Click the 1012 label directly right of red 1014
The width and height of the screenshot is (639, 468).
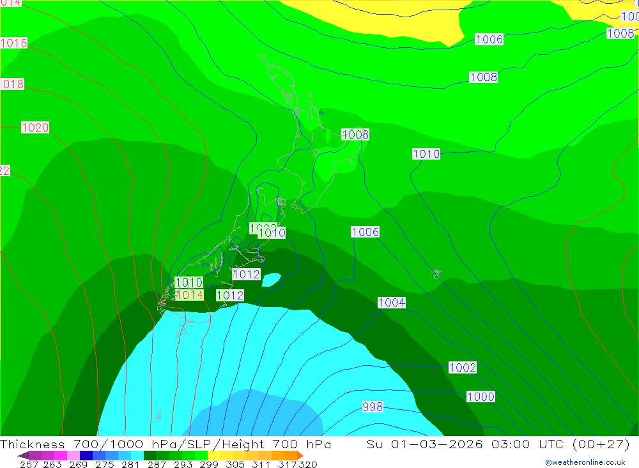230,296
